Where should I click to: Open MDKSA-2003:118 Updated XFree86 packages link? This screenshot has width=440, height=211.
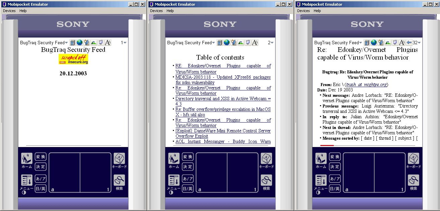click(223, 80)
